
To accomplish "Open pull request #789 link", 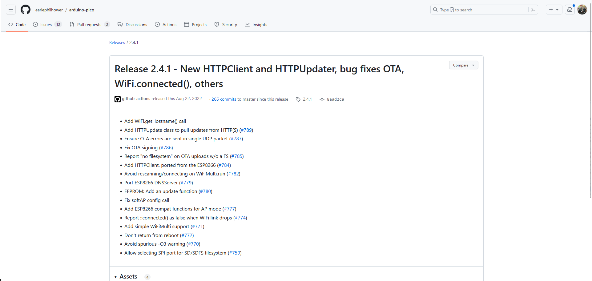I will pyautogui.click(x=246, y=130).
